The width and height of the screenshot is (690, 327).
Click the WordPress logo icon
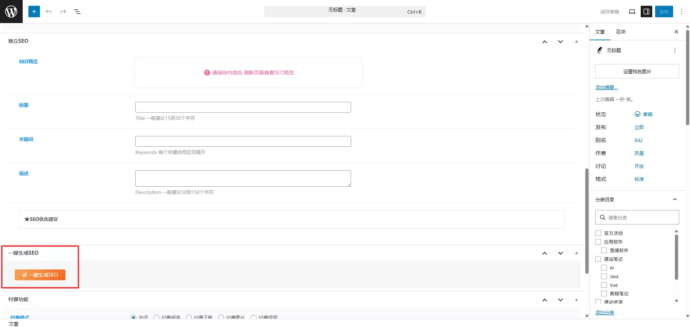click(x=11, y=12)
